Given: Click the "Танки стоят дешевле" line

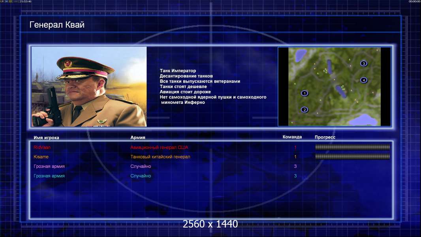Looking at the screenshot, I should pyautogui.click(x=183, y=87).
